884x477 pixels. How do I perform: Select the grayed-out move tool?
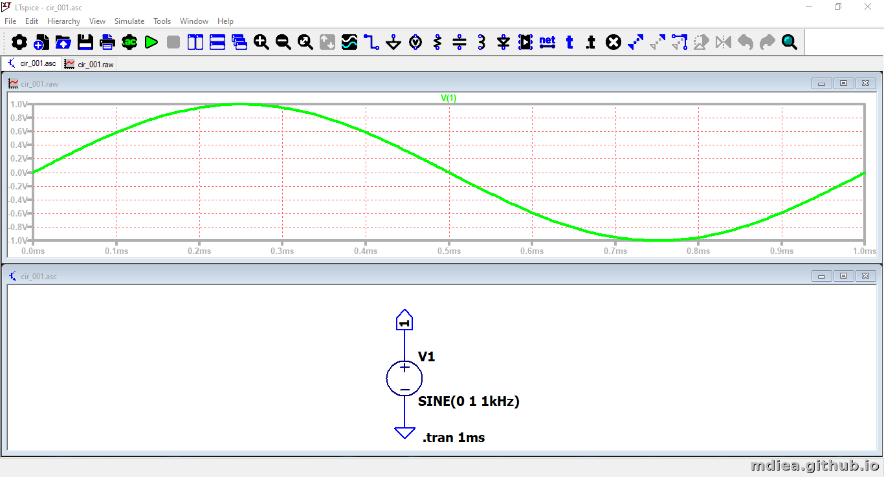pos(657,43)
